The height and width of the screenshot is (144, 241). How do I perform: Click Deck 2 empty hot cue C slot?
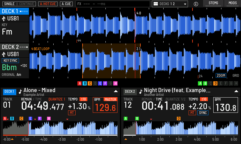[210, 83]
